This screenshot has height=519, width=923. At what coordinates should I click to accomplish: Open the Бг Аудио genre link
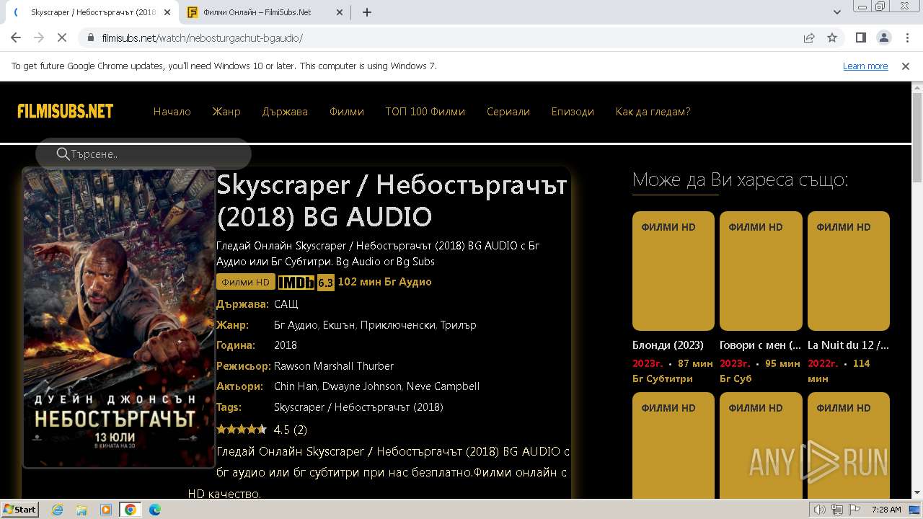296,325
